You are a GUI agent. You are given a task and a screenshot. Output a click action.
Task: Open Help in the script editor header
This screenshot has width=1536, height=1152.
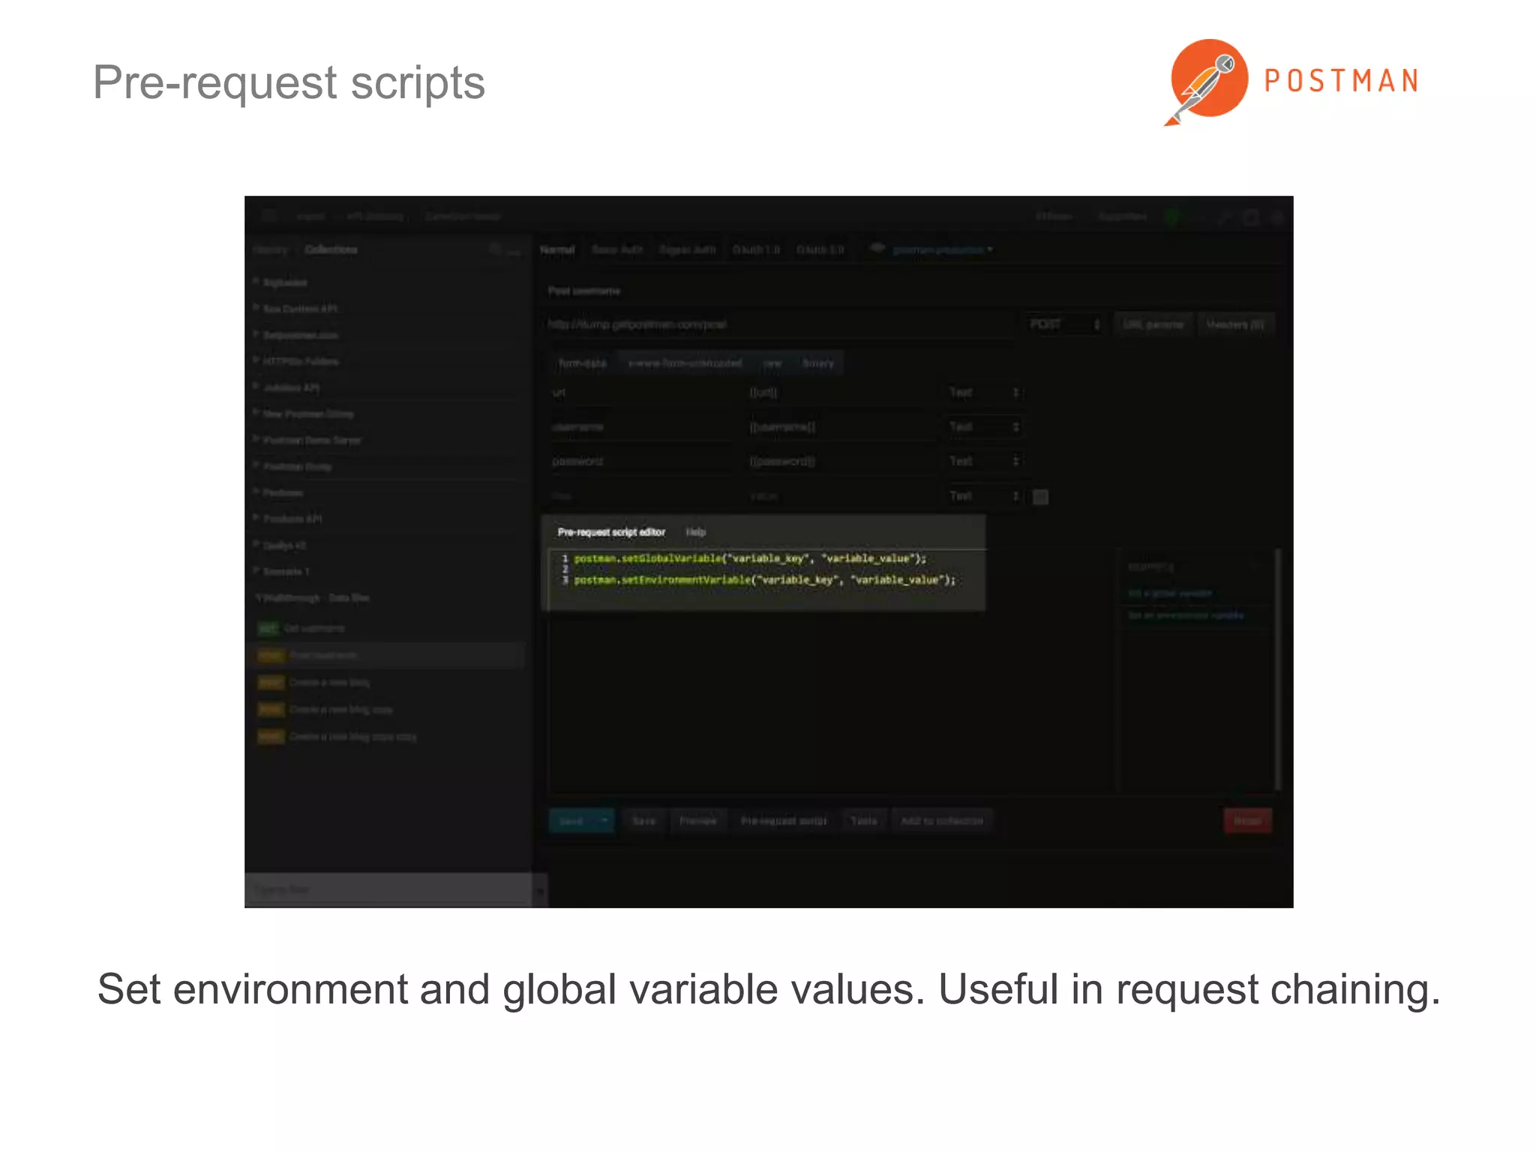pos(696,532)
